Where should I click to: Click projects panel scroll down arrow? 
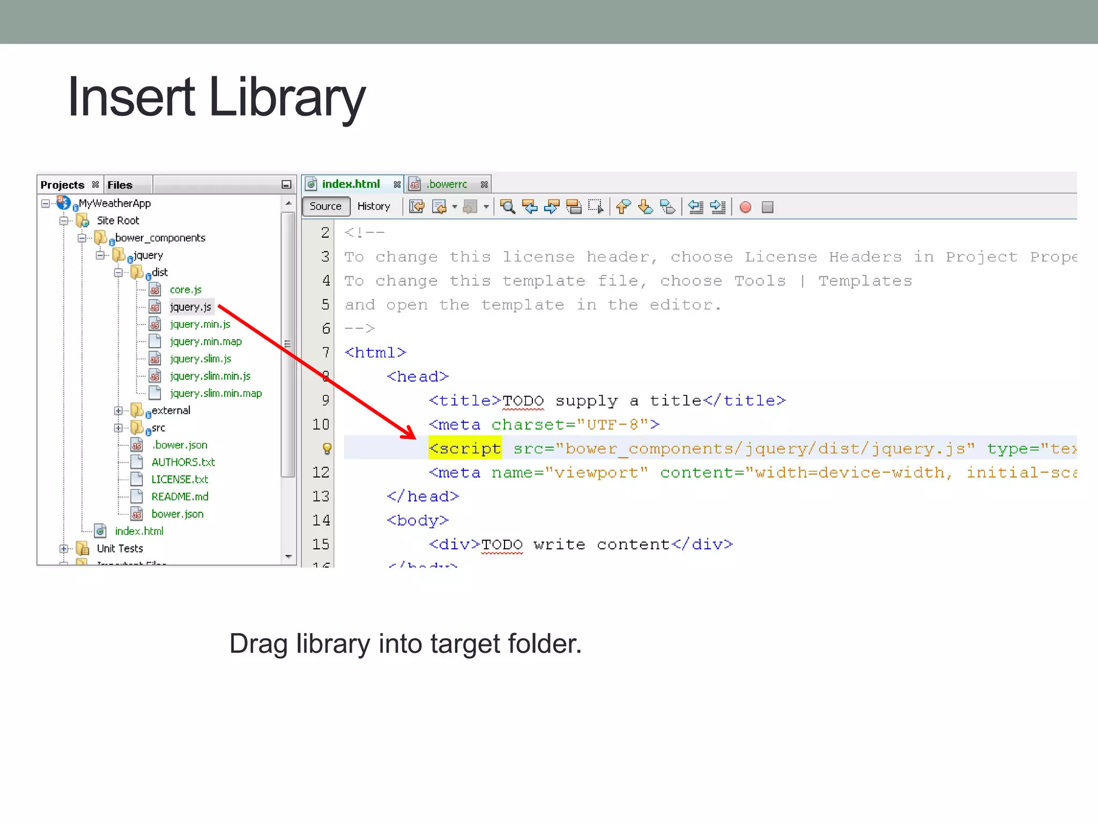pos(288,557)
